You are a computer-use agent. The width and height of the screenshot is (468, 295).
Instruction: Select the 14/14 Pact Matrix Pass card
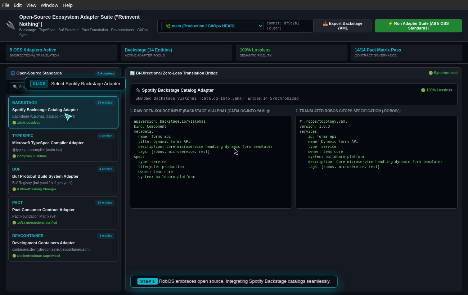(x=406, y=53)
